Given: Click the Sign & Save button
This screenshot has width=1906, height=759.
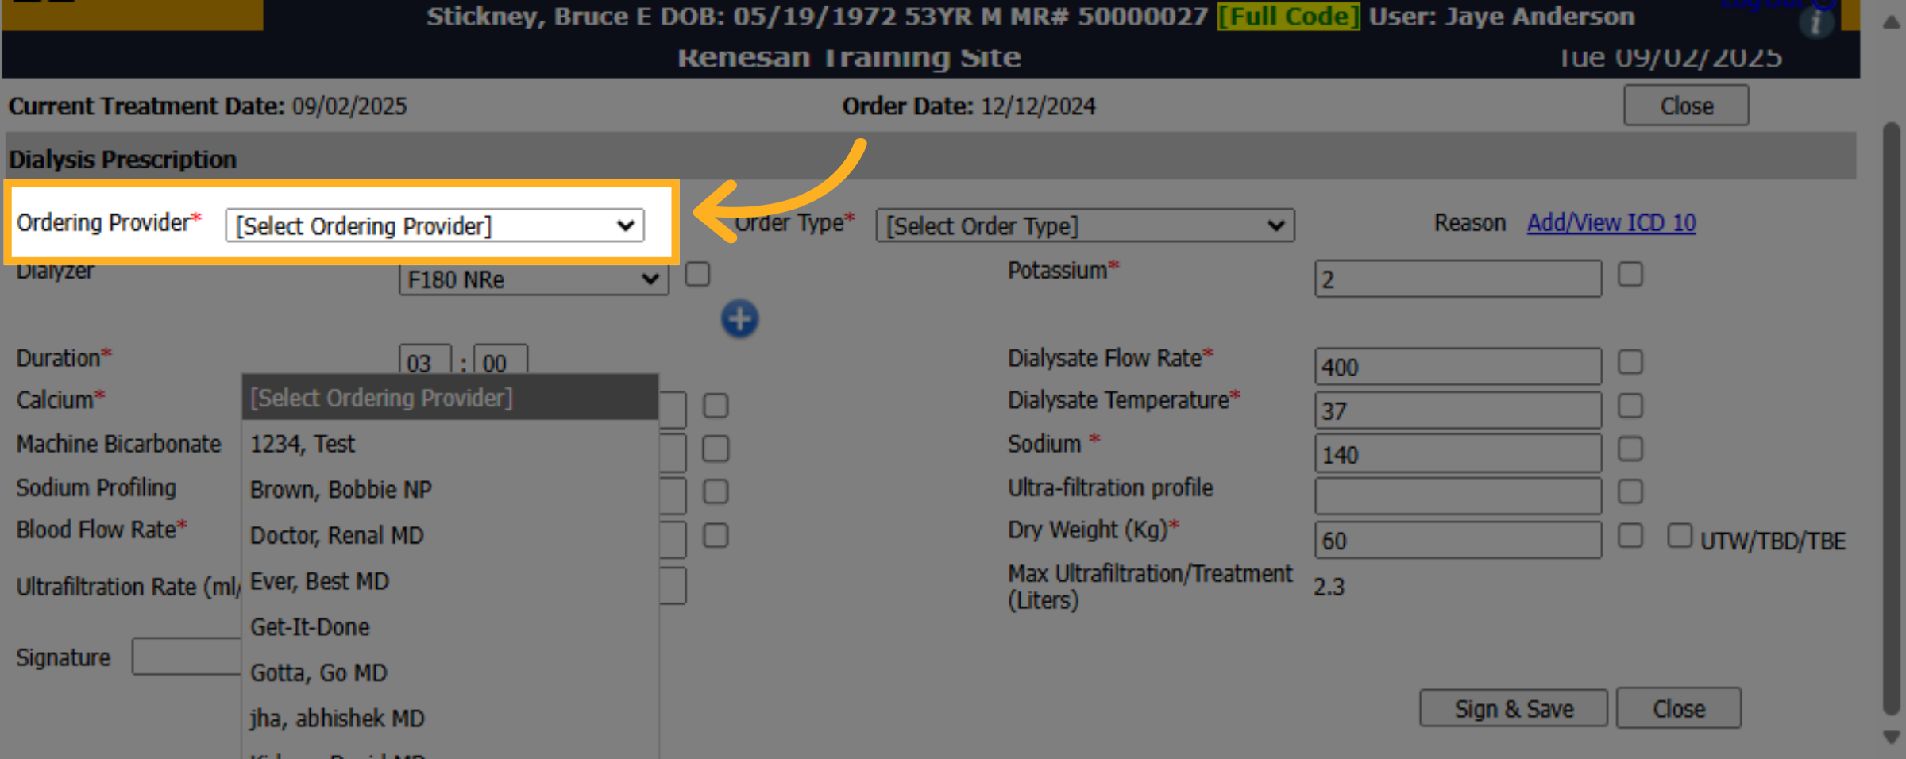Looking at the screenshot, I should pos(1514,708).
